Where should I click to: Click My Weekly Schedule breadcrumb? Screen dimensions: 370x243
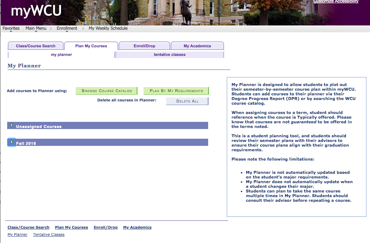point(108,28)
